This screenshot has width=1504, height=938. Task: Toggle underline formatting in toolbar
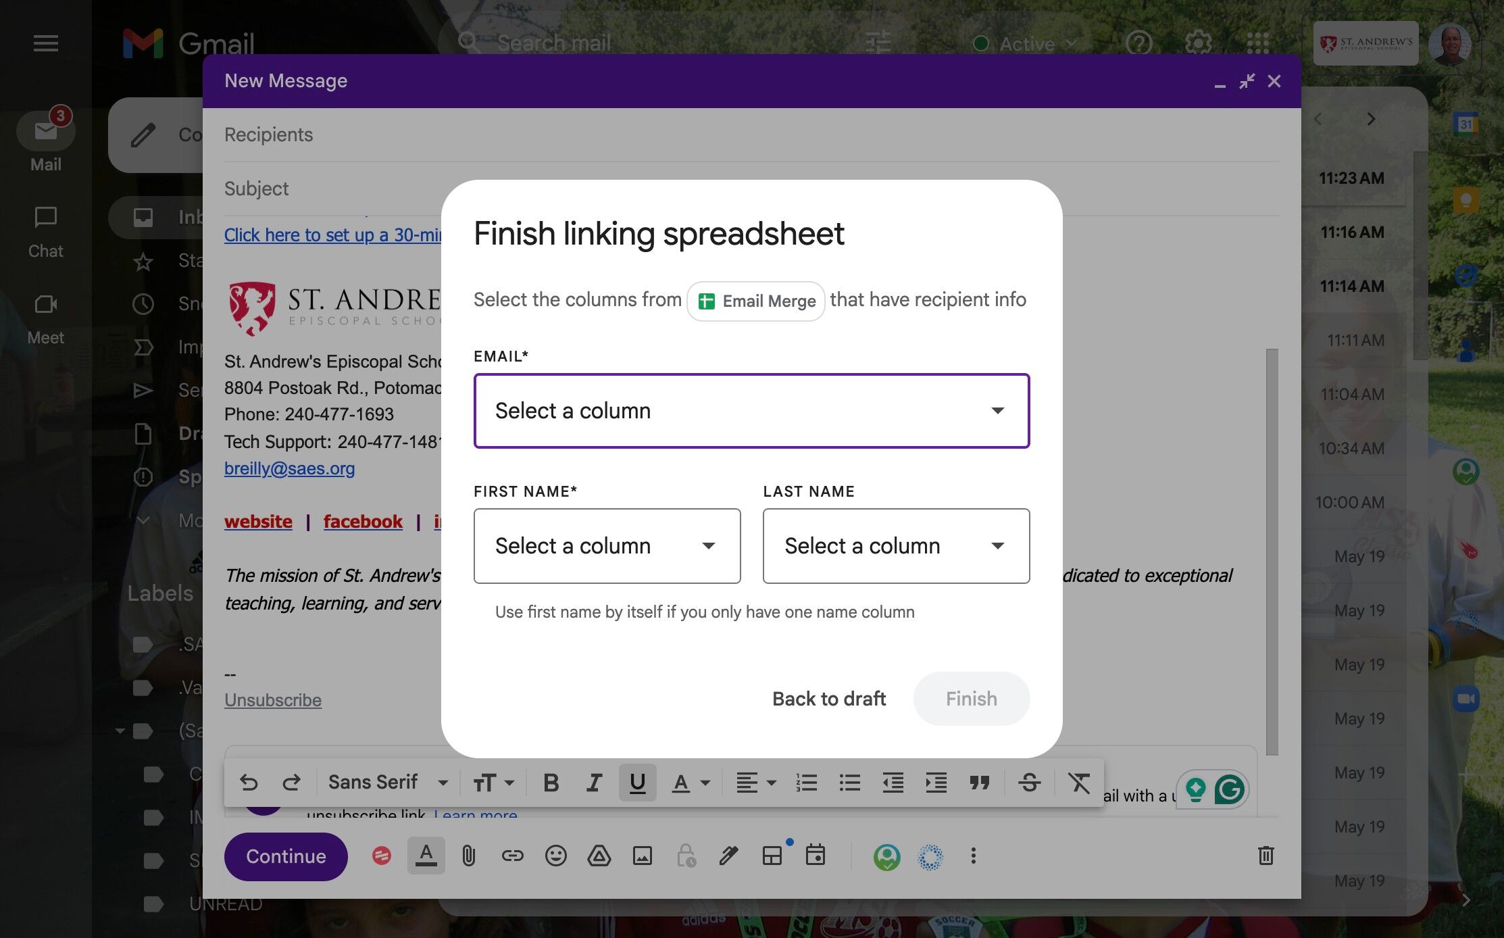637,783
